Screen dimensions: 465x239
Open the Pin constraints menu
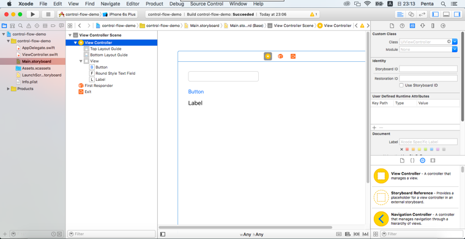(x=357, y=234)
